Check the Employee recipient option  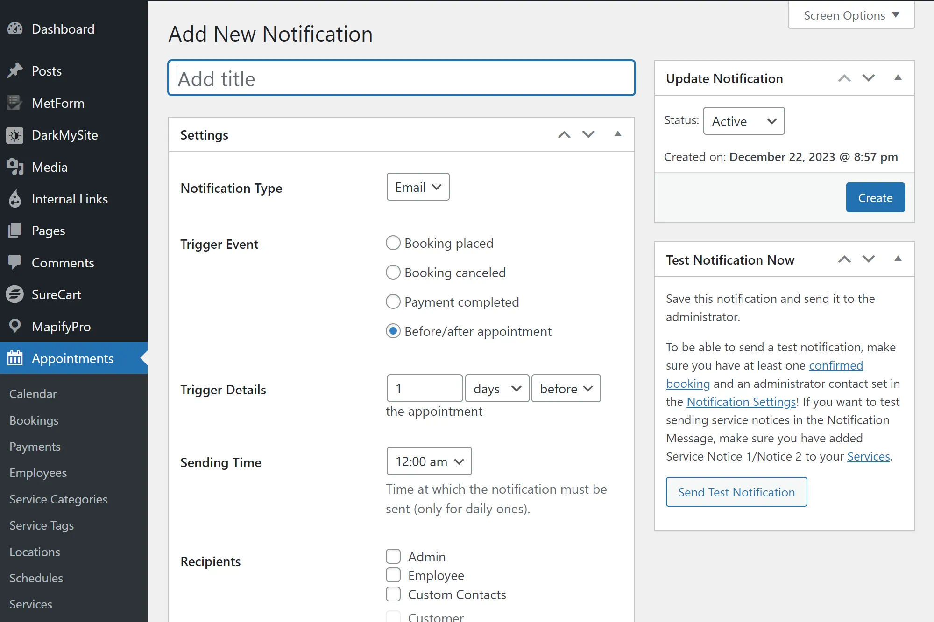pos(393,575)
